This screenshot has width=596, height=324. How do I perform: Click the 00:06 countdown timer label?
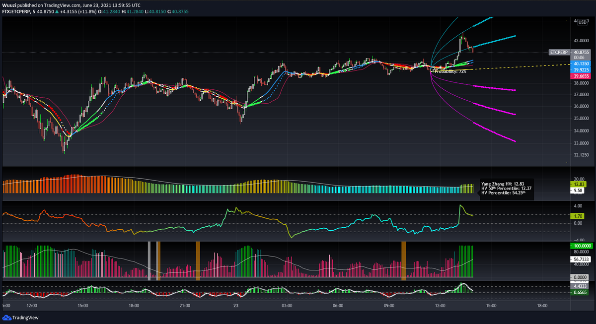[x=579, y=58]
